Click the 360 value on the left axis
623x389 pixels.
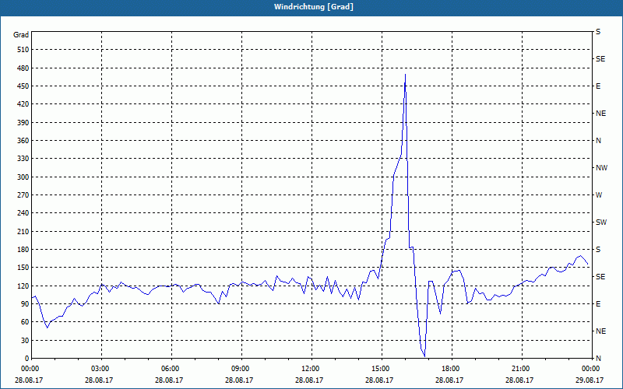(23, 141)
